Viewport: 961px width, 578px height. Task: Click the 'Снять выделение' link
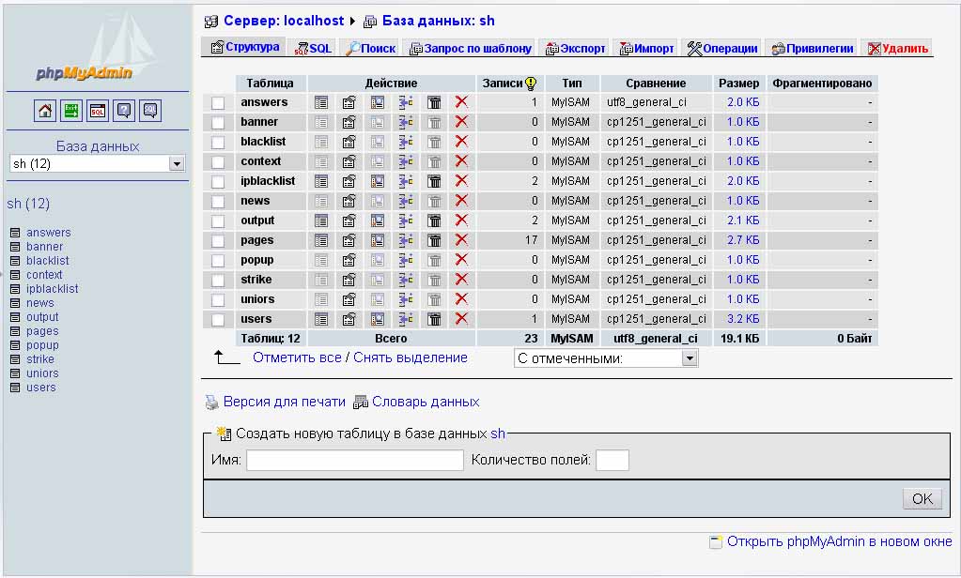(410, 357)
